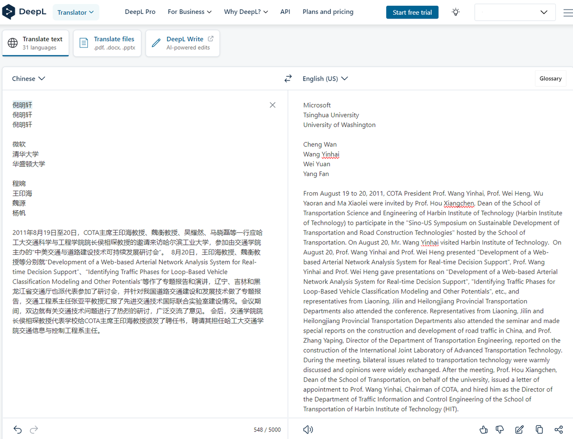573x439 pixels.
Task: Click the 548 / 5000 character counter
Action: click(x=267, y=429)
